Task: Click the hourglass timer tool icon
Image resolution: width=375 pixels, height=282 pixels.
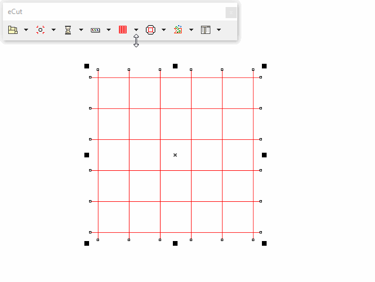Action: (x=68, y=30)
